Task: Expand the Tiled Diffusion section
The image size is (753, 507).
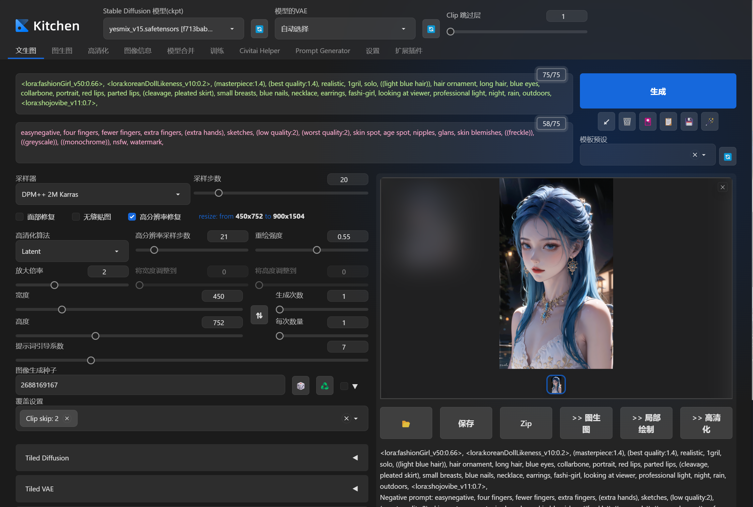Action: (x=192, y=458)
